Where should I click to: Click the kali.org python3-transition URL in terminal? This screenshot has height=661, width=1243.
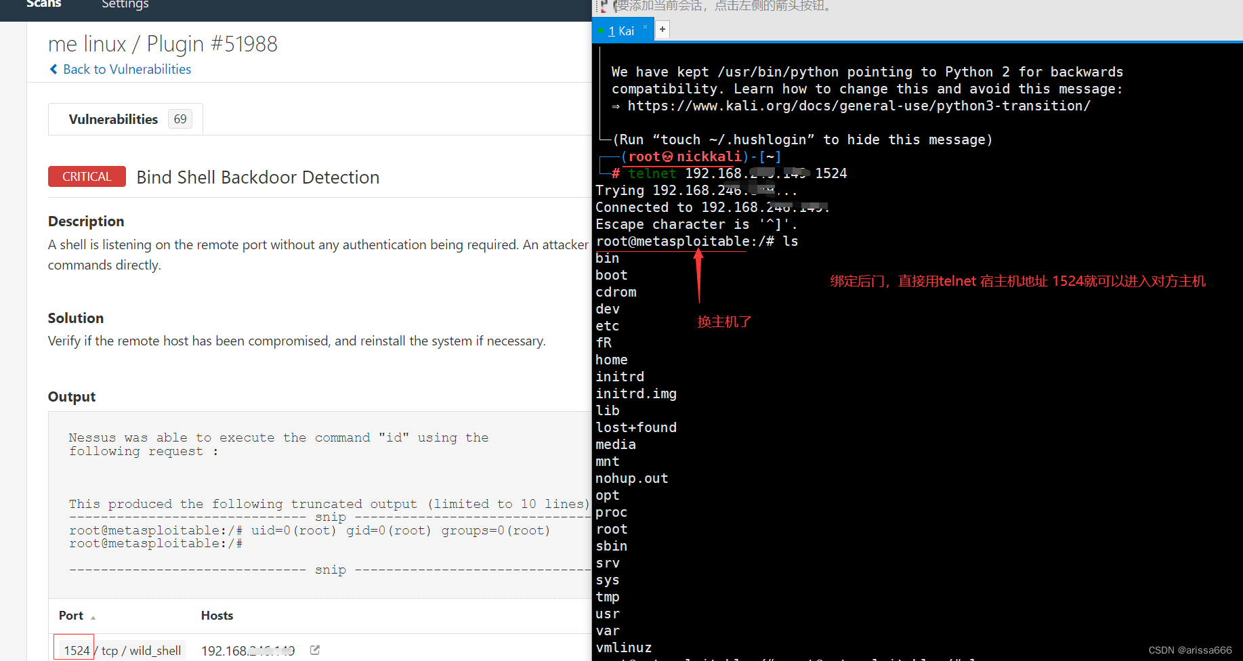(x=859, y=106)
